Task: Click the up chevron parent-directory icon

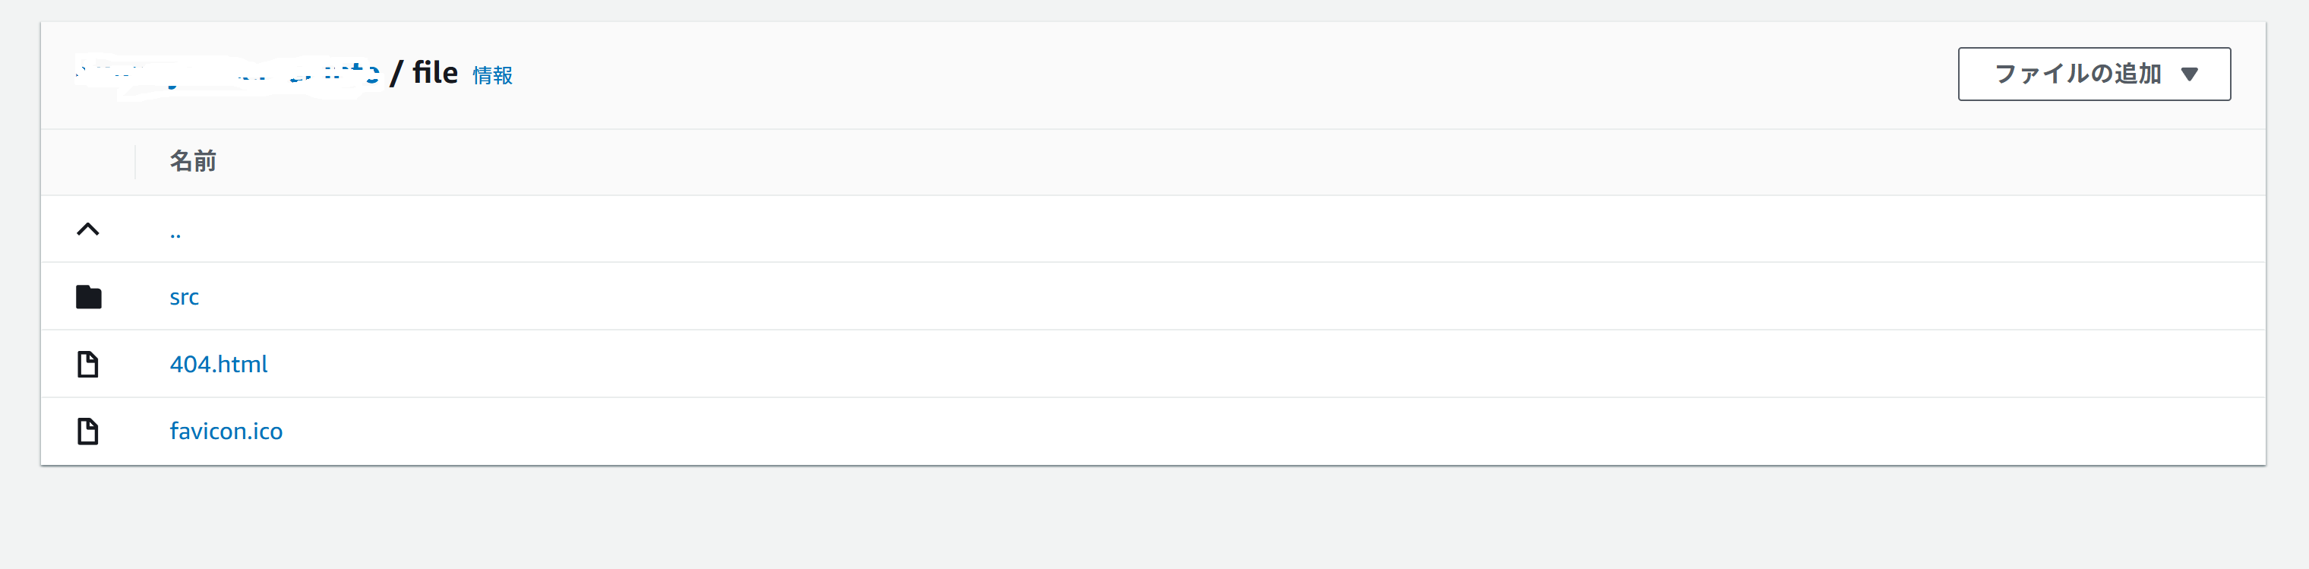Action: [x=88, y=229]
